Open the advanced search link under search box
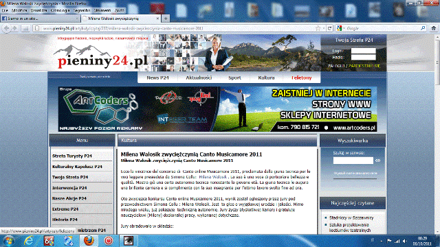Viewport: 440px width, 247px height. [x=355, y=173]
